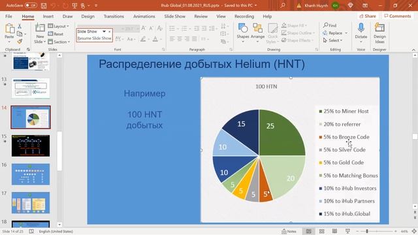Click the 100 HTN chart title
Image resolution: width=418 pixels, height=235 pixels.
(x=266, y=87)
